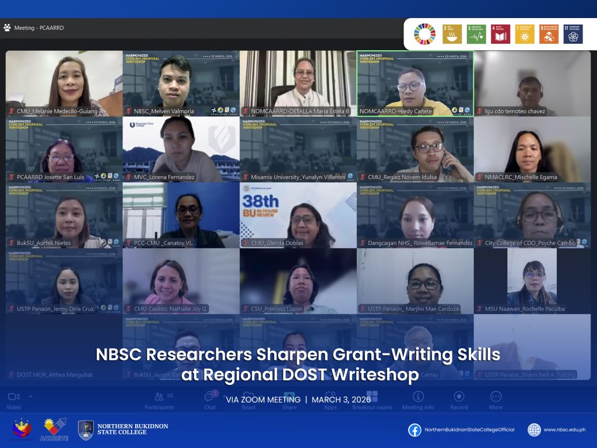
Task: Select NOMCAARRD-DETALLA Maria Estela video tile
Action: click(x=298, y=83)
